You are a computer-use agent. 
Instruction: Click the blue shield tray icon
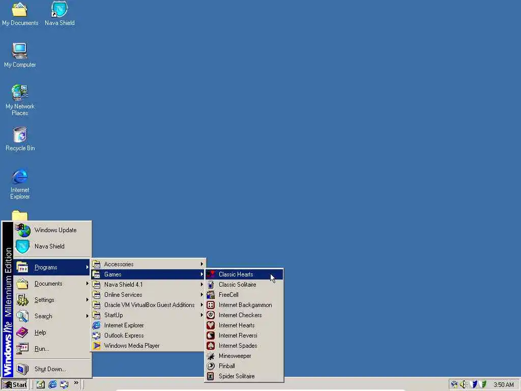tap(474, 385)
